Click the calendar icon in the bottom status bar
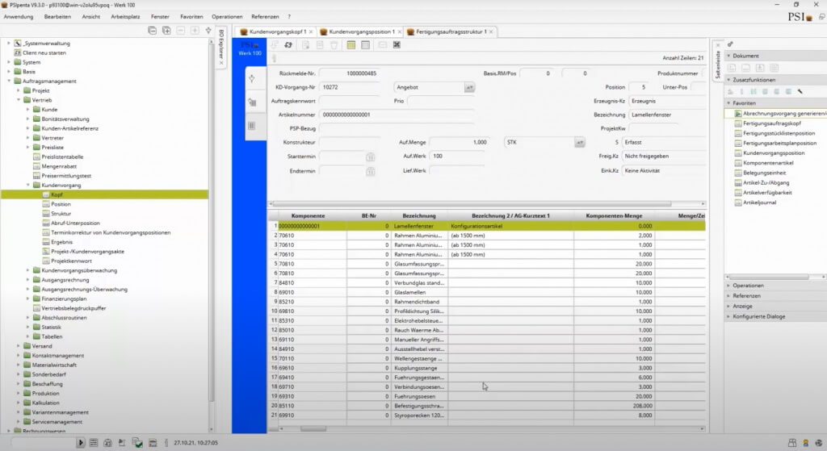 tap(107, 443)
